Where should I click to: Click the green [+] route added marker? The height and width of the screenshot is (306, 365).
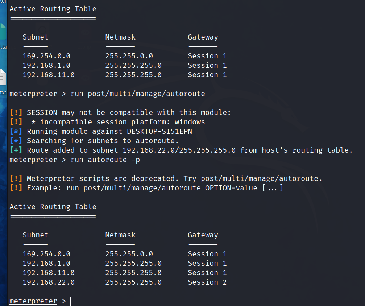coord(16,150)
